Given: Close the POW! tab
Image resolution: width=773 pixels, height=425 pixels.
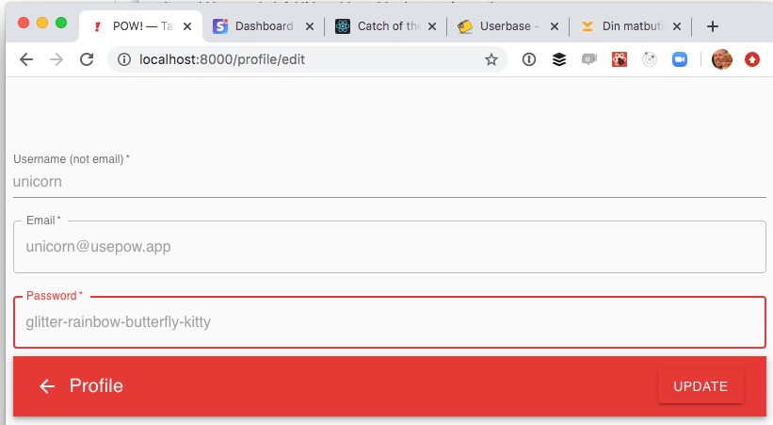Looking at the screenshot, I should 187,26.
